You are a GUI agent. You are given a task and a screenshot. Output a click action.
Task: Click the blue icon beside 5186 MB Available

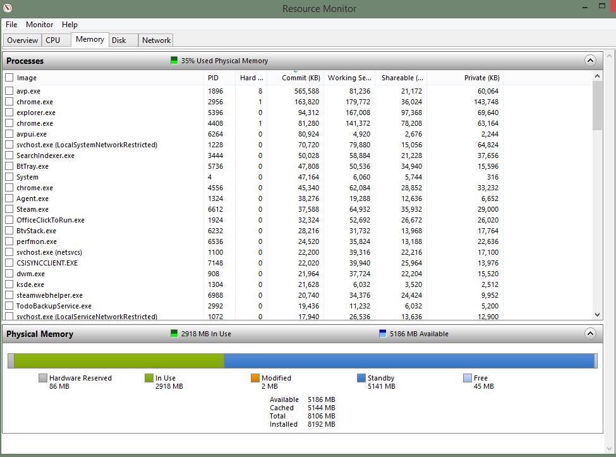coord(382,334)
